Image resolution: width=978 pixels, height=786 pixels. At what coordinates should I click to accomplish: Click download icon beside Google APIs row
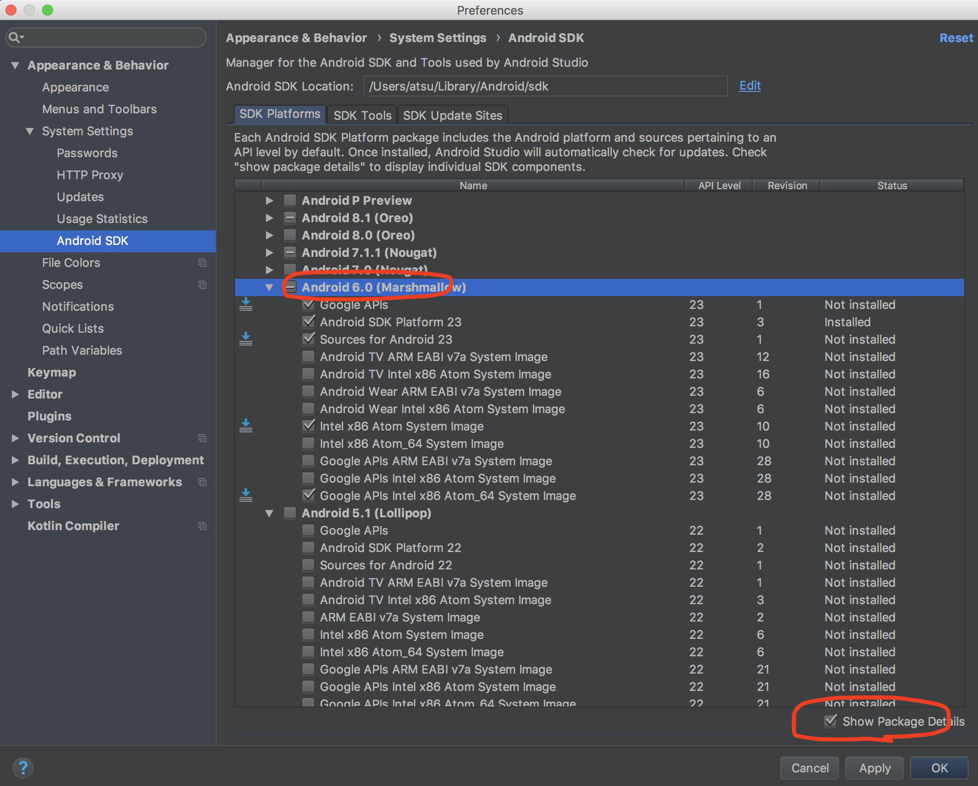(x=246, y=304)
